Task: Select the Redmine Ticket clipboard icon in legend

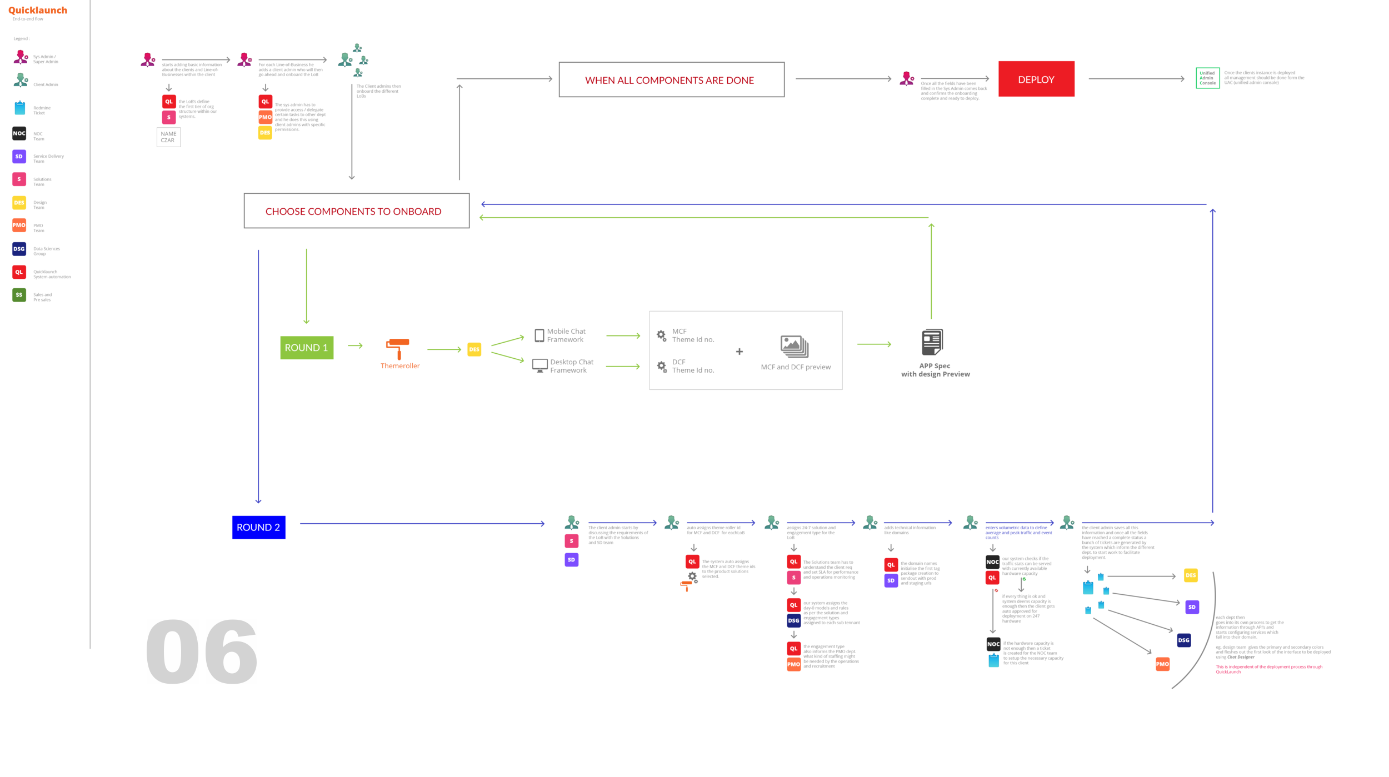Action: point(19,108)
